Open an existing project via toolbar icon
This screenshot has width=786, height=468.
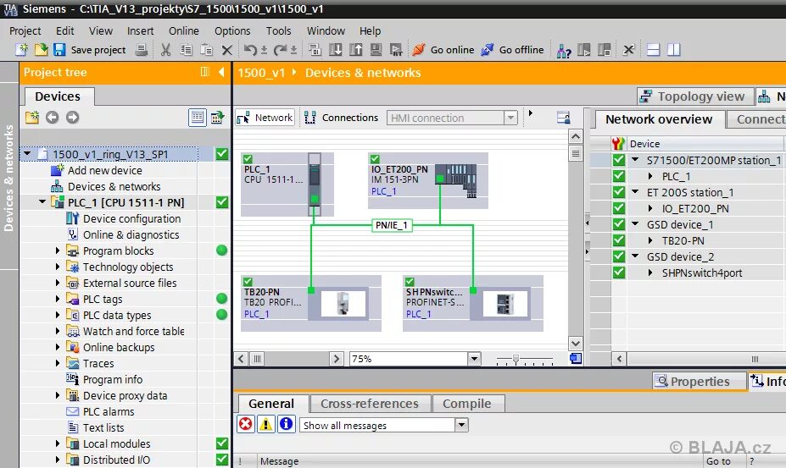pos(41,50)
